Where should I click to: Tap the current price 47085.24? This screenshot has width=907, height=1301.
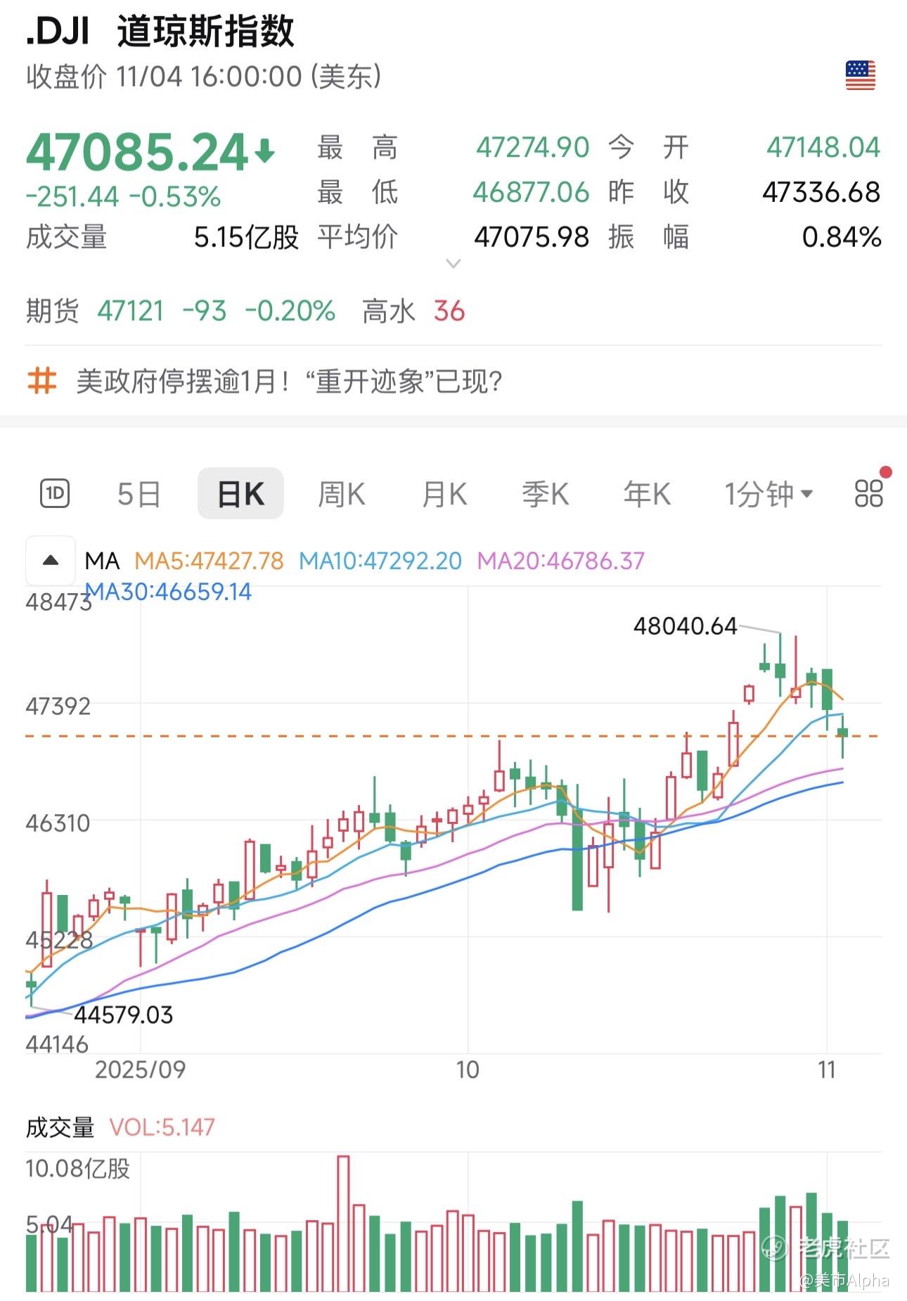pyautogui.click(x=137, y=152)
